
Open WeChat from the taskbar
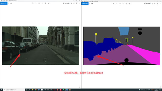point(64,90)
